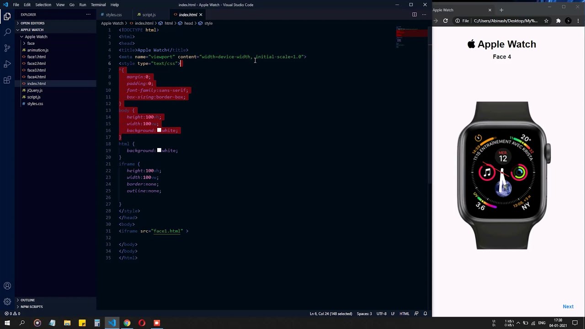Click the forward arrow in Chrome
This screenshot has height=329, width=585.
tap(436, 21)
